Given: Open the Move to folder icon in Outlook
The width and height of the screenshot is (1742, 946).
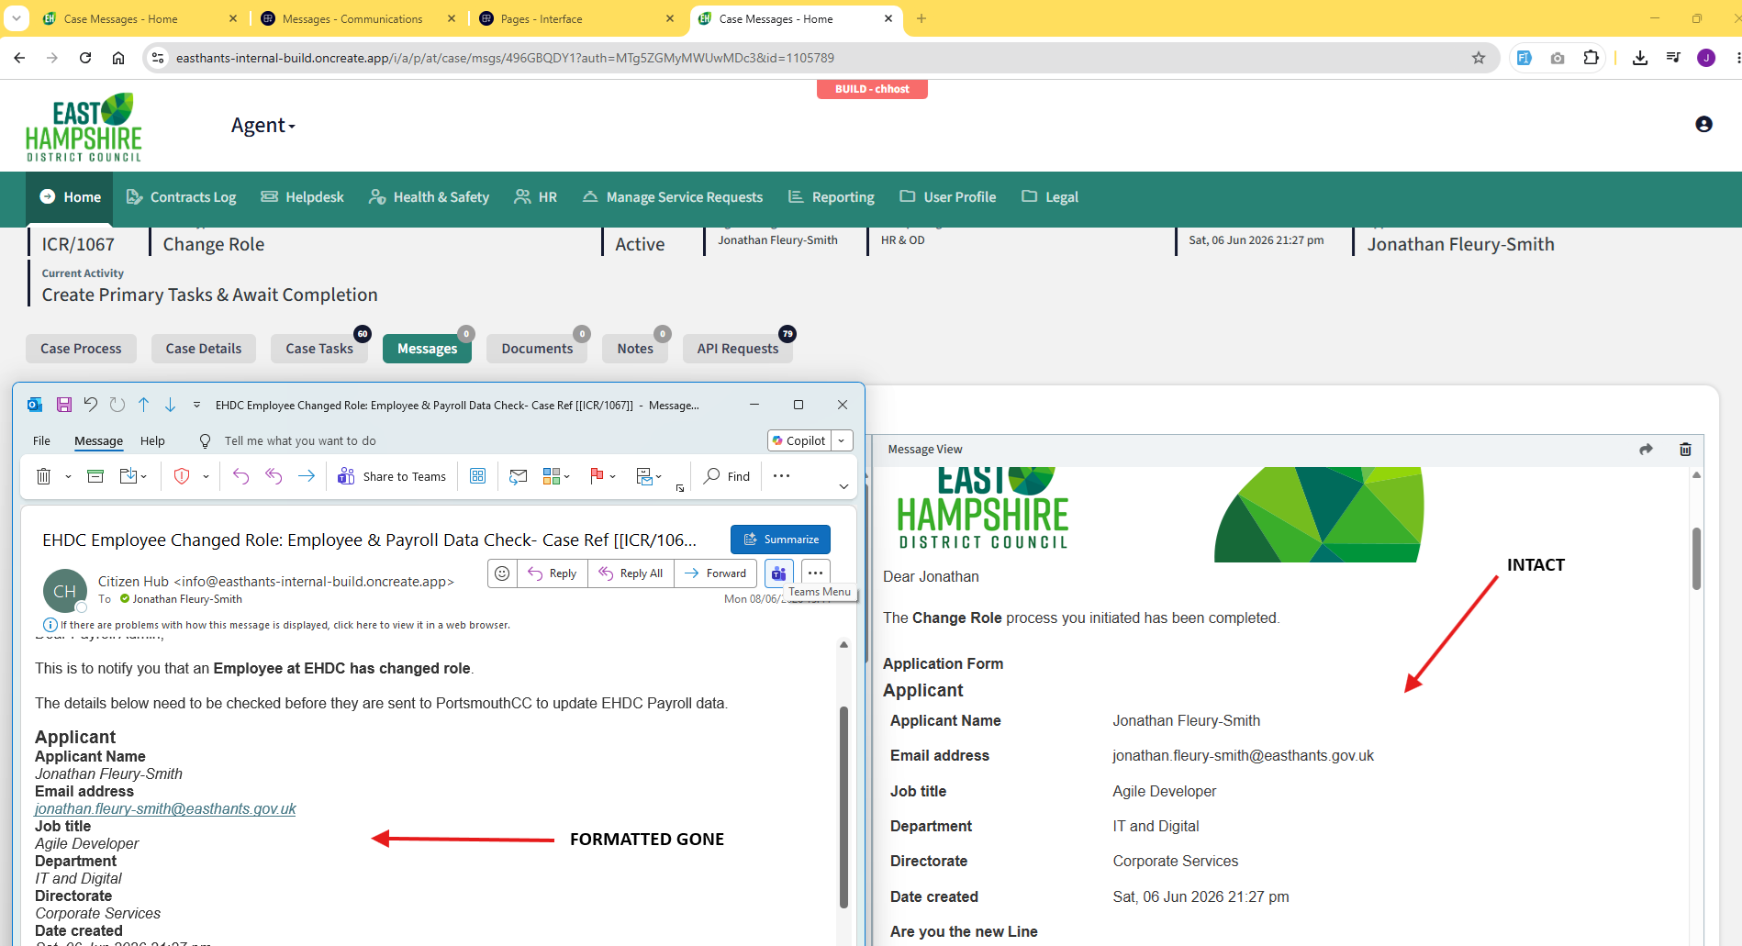Looking at the screenshot, I should click(128, 476).
